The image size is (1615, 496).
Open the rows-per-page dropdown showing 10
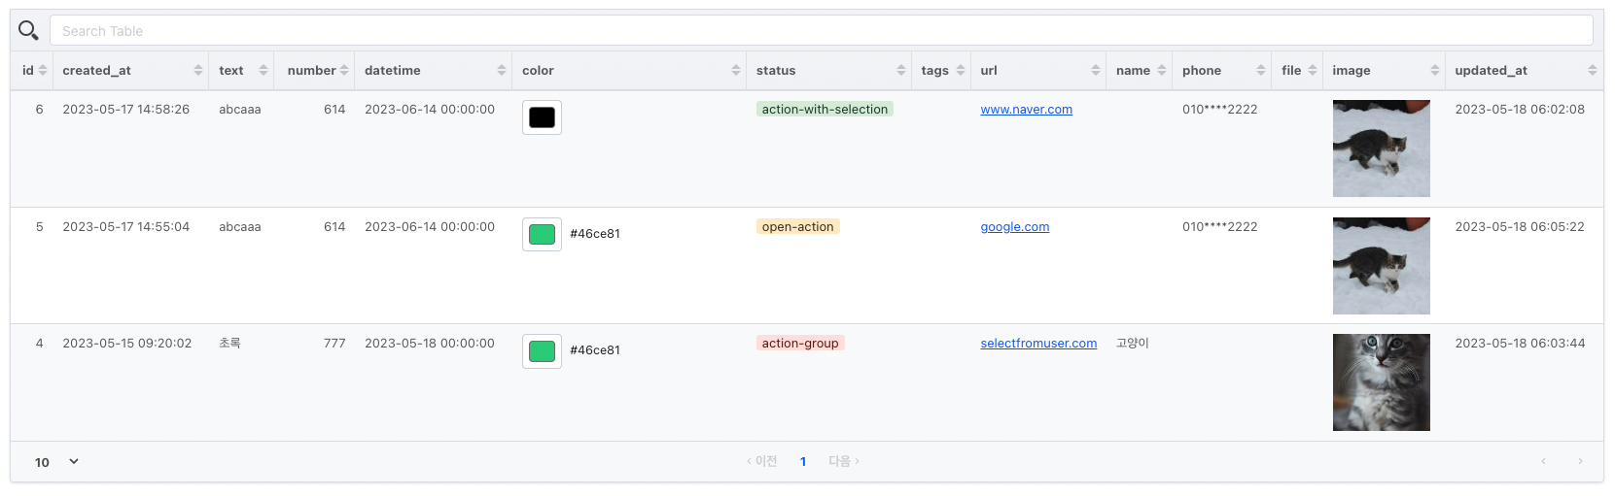(x=56, y=462)
